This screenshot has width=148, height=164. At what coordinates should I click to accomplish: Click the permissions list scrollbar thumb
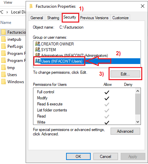(138, 104)
